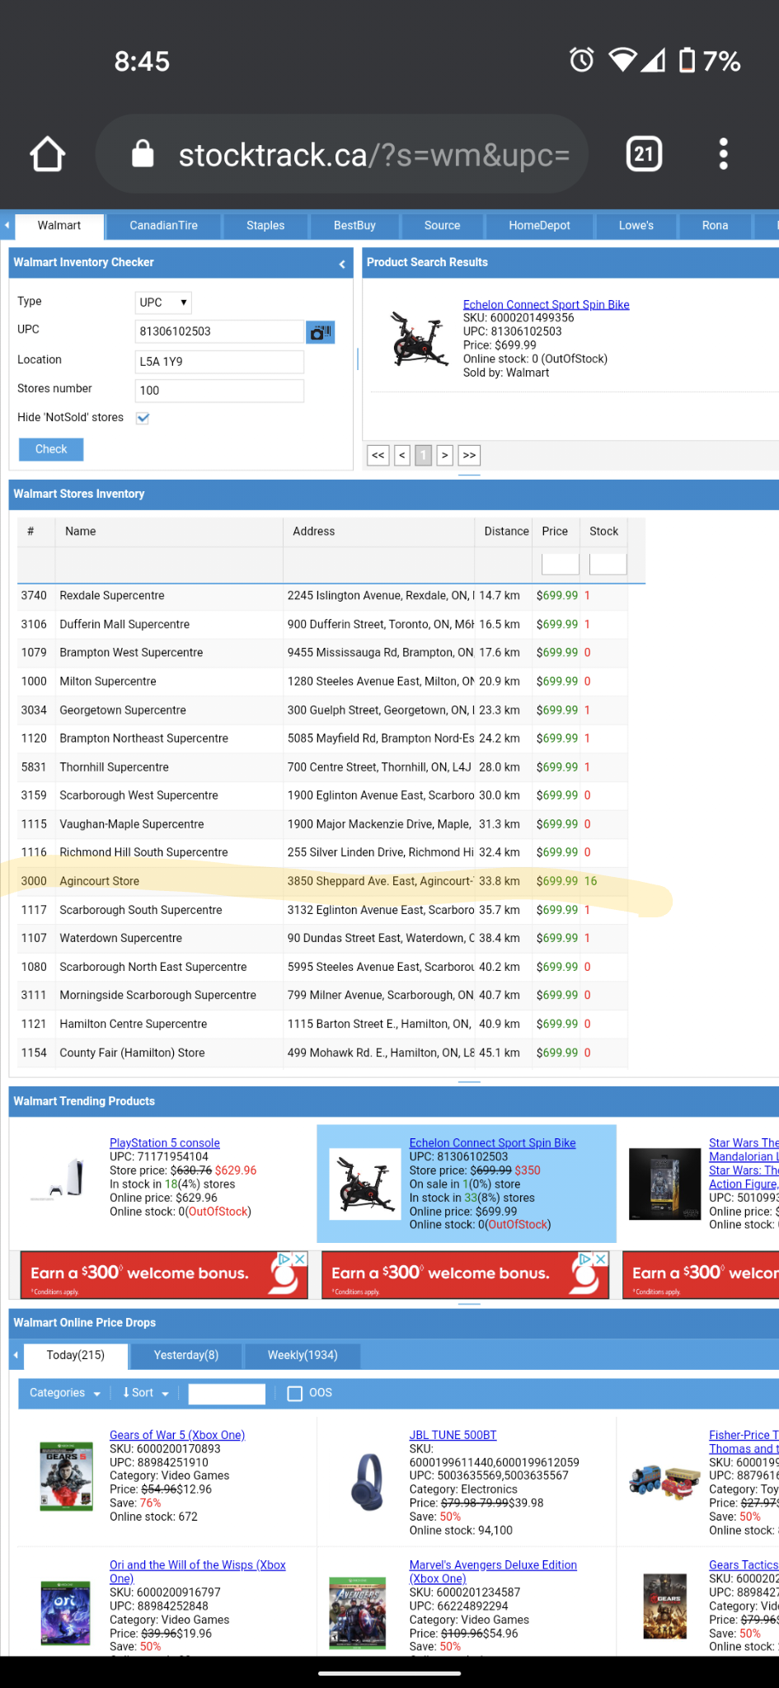Click the JBL headphones thumbnail
779x1688 pixels.
point(367,1481)
